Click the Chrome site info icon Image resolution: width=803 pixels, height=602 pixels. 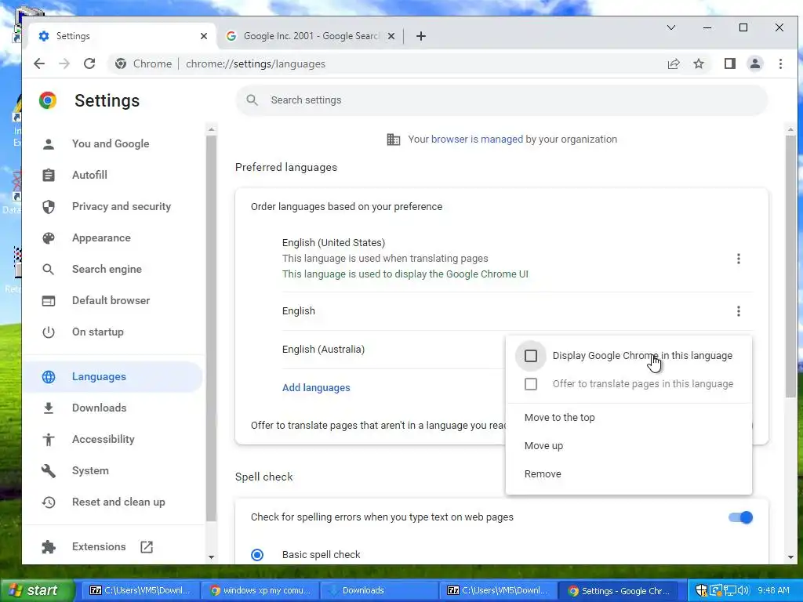click(x=121, y=63)
